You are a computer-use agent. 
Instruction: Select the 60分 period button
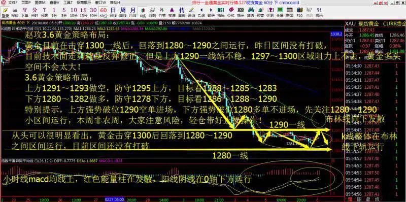104,12
